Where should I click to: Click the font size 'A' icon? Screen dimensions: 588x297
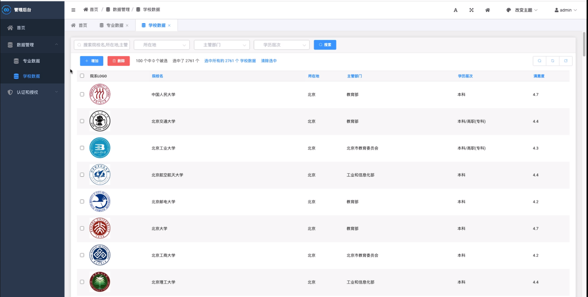click(455, 10)
